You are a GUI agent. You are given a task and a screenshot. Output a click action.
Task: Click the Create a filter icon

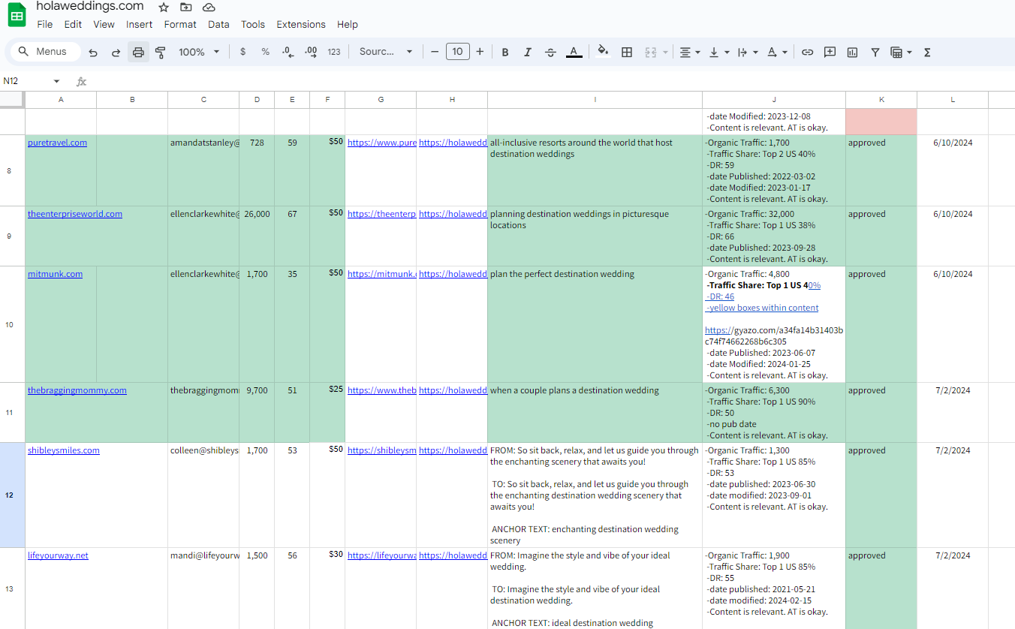tap(875, 52)
